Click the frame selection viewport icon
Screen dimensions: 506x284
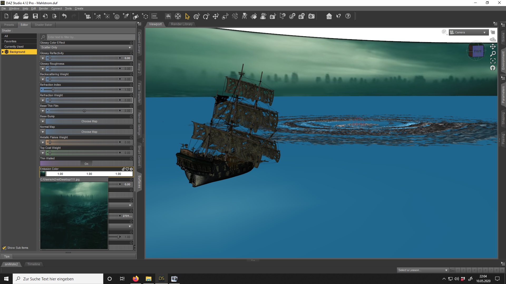tap(493, 61)
